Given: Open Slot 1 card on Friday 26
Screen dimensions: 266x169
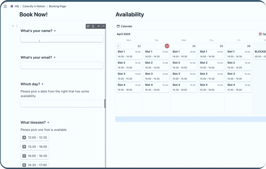Looking at the screenshot, I should point(239,54).
